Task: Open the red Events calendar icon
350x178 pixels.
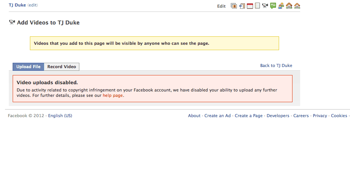Action: (x=250, y=6)
